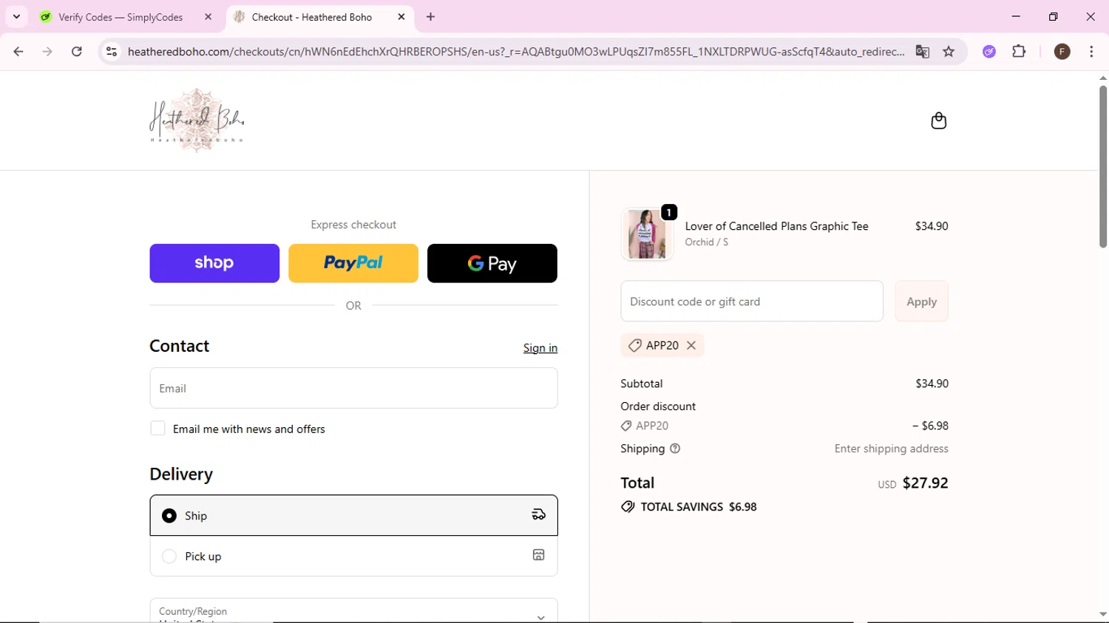Viewport: 1109px width, 623px height.
Task: Close the Verify Codes — SimplyCodes tab
Action: [208, 16]
